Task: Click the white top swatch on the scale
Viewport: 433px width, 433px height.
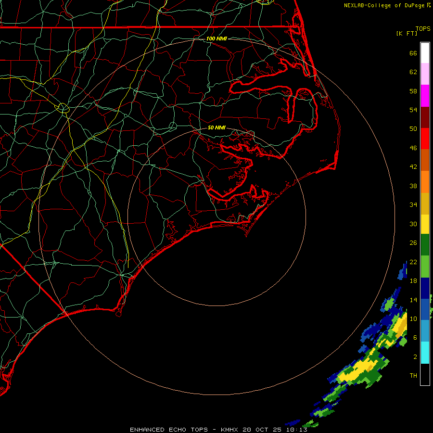Action: pos(425,53)
